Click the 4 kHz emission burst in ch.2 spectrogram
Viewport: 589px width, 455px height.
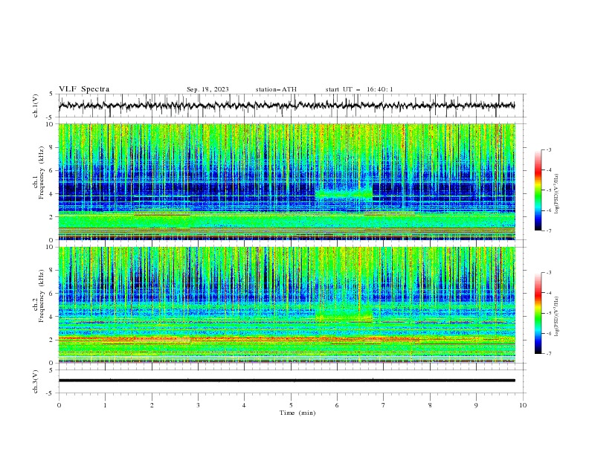click(x=344, y=315)
